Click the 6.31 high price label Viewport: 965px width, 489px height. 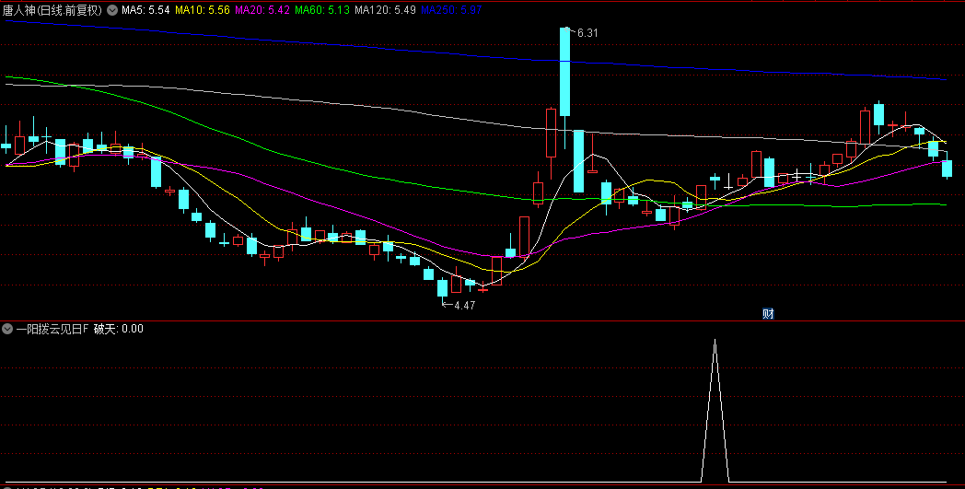coord(587,33)
